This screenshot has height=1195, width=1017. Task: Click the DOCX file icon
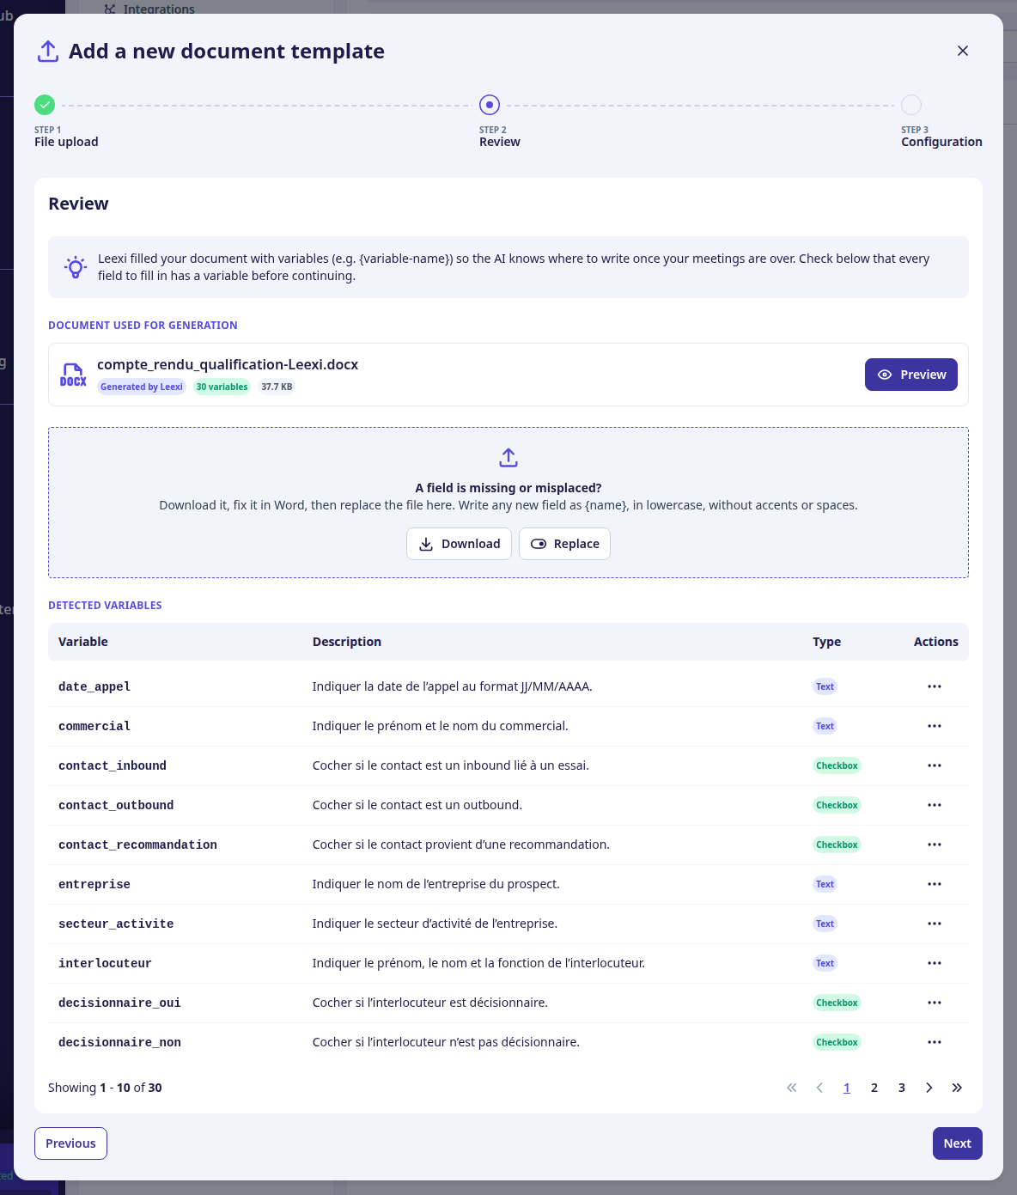click(x=73, y=375)
